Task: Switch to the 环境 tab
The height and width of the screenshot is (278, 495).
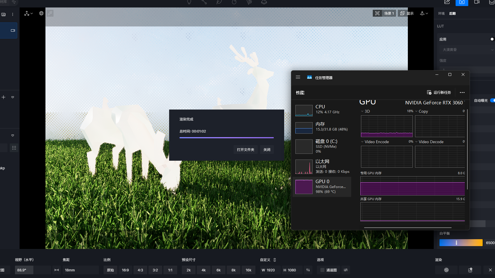Action: 441,14
